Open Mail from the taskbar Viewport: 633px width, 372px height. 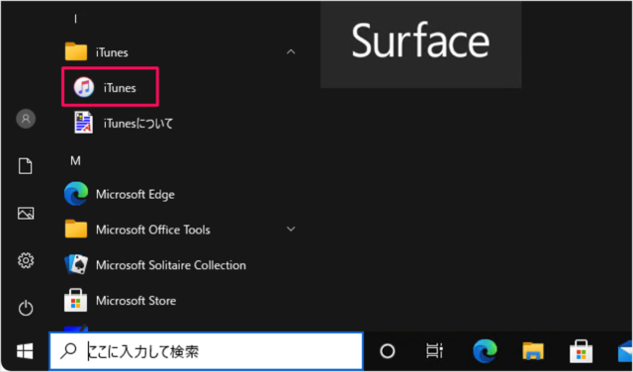[625, 351]
